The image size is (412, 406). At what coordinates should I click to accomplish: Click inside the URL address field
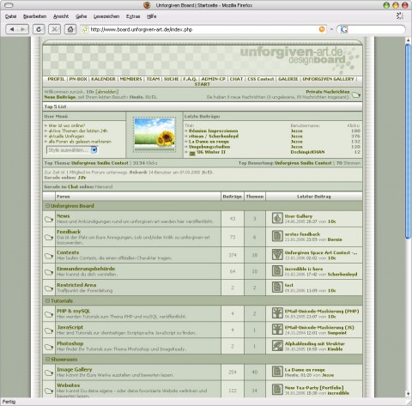tap(200, 29)
